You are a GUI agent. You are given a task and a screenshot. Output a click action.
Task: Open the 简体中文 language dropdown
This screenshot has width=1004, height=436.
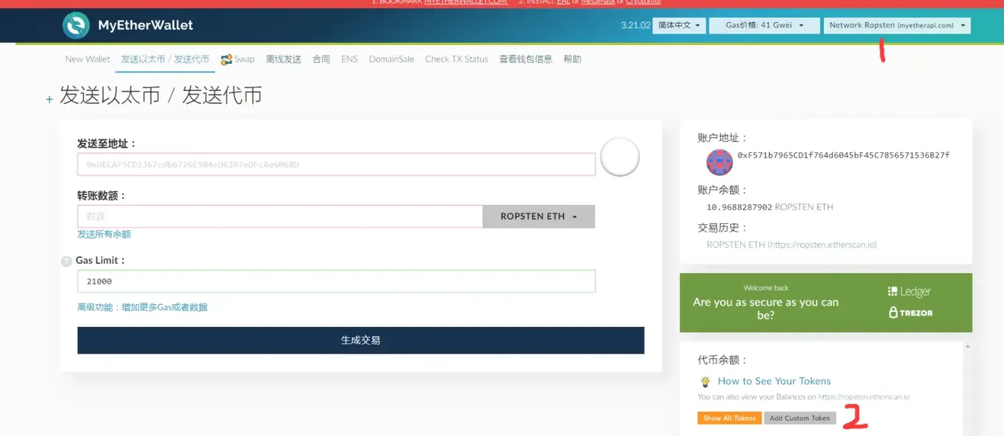[x=679, y=25]
